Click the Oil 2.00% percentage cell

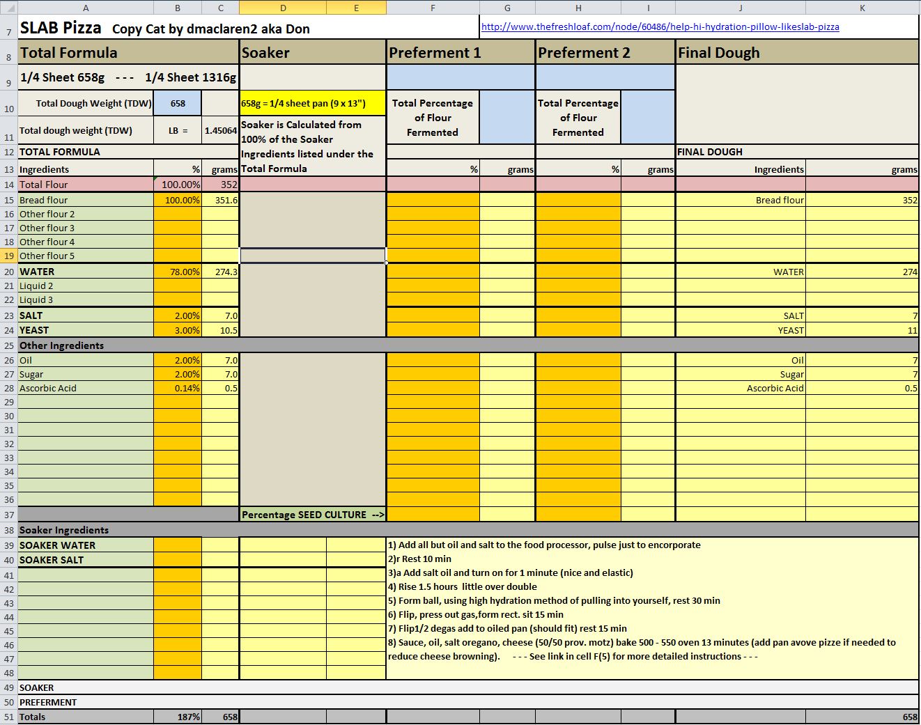[x=178, y=360]
